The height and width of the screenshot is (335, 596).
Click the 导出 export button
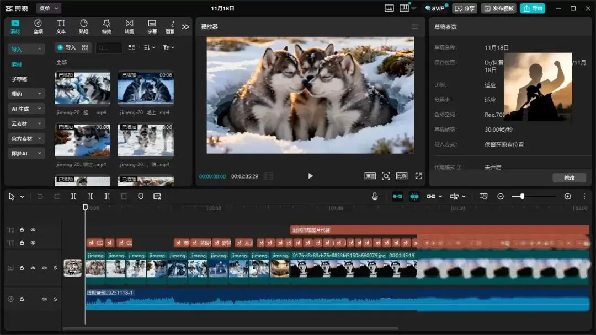pos(533,8)
